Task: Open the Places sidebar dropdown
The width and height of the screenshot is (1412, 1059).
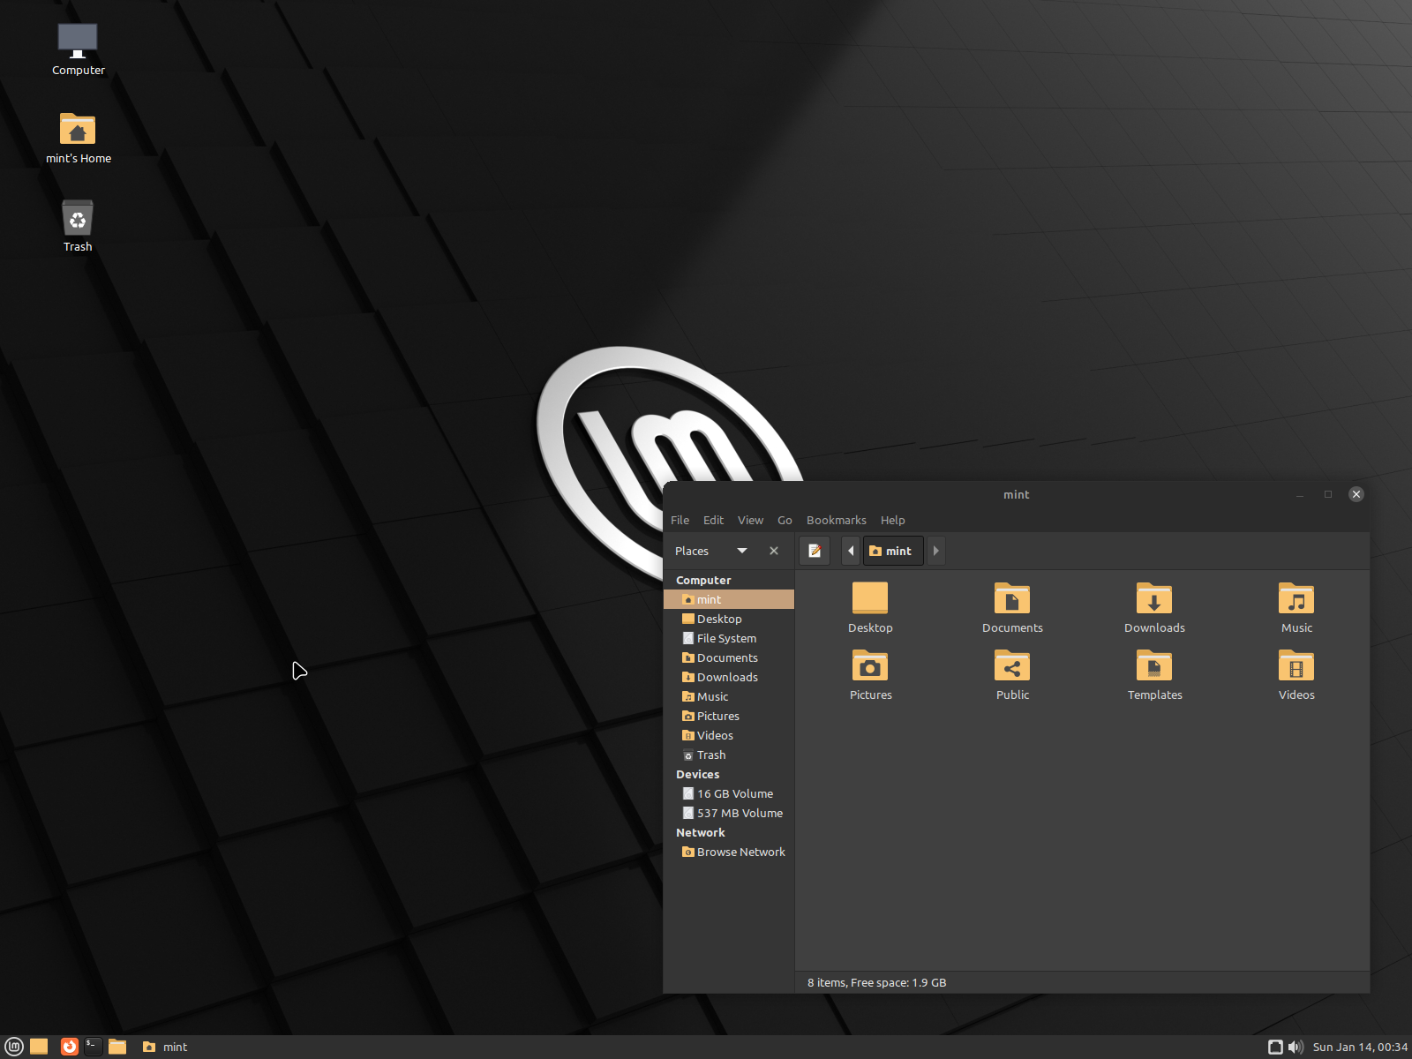Action: point(742,551)
